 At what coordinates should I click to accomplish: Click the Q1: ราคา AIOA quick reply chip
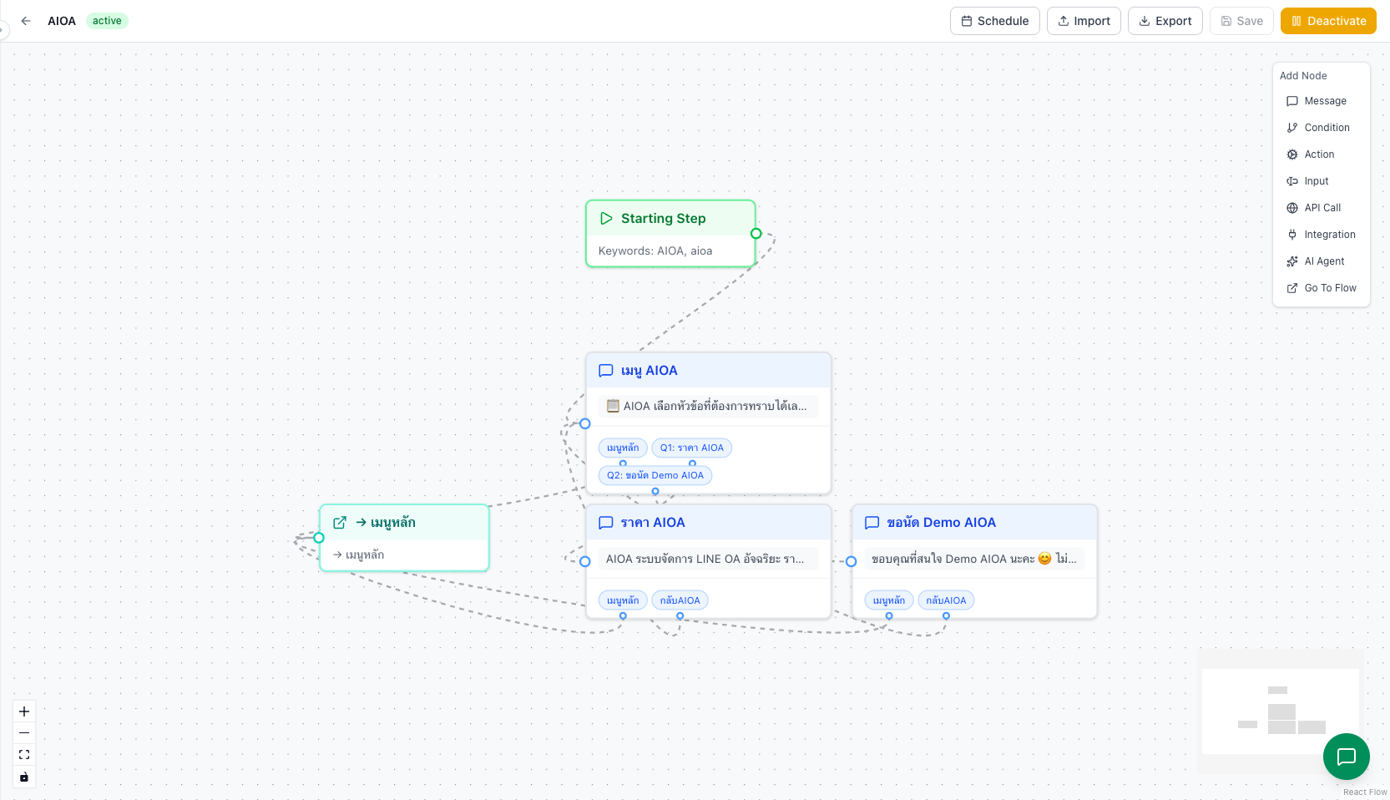[692, 448]
